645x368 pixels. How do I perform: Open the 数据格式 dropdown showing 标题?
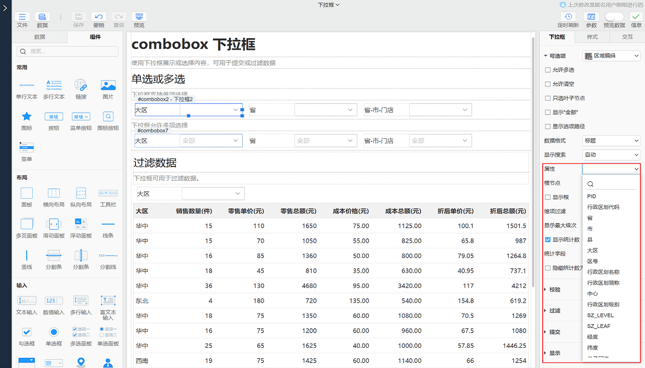tap(611, 141)
